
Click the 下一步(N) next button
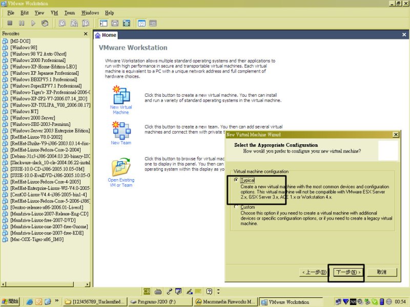click(348, 272)
